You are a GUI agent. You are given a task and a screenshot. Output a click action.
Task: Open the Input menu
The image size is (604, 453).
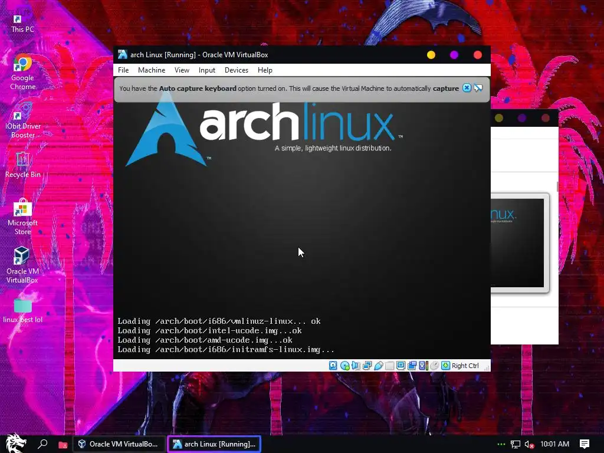point(207,70)
